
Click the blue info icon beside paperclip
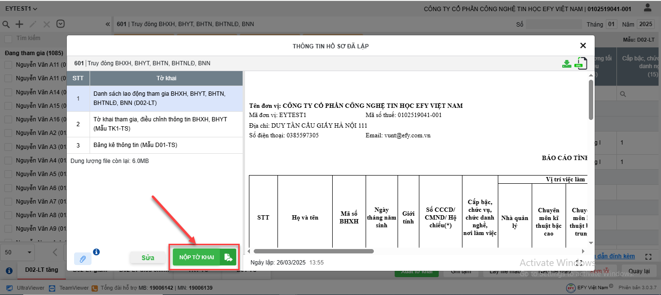click(x=96, y=252)
